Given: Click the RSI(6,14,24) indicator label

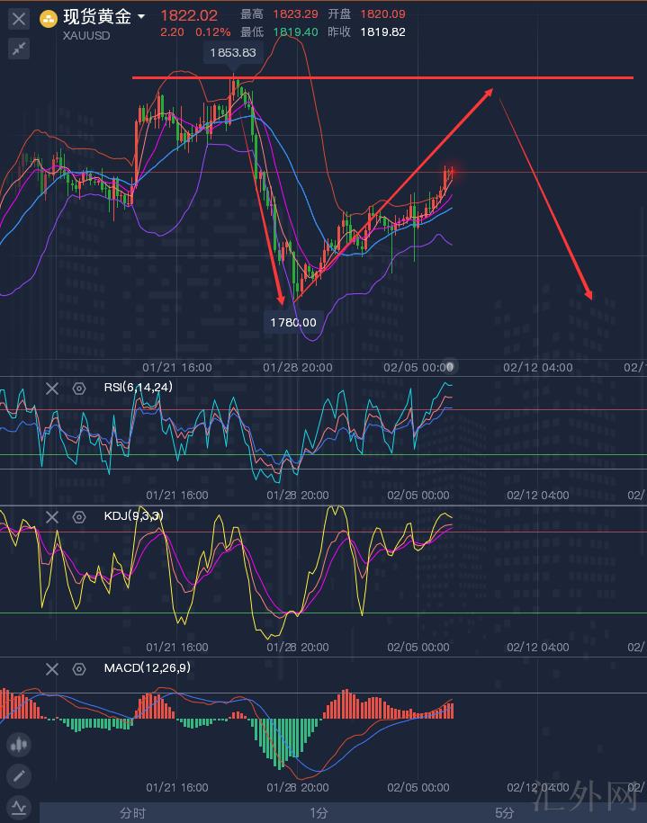Looking at the screenshot, I should click(138, 388).
